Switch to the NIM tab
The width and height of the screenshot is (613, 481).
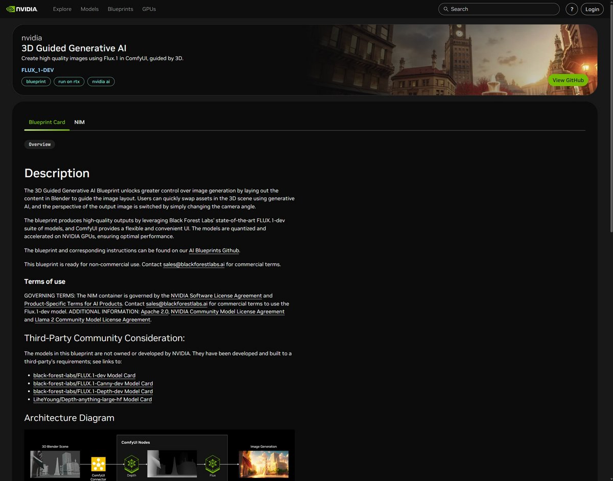coord(79,123)
